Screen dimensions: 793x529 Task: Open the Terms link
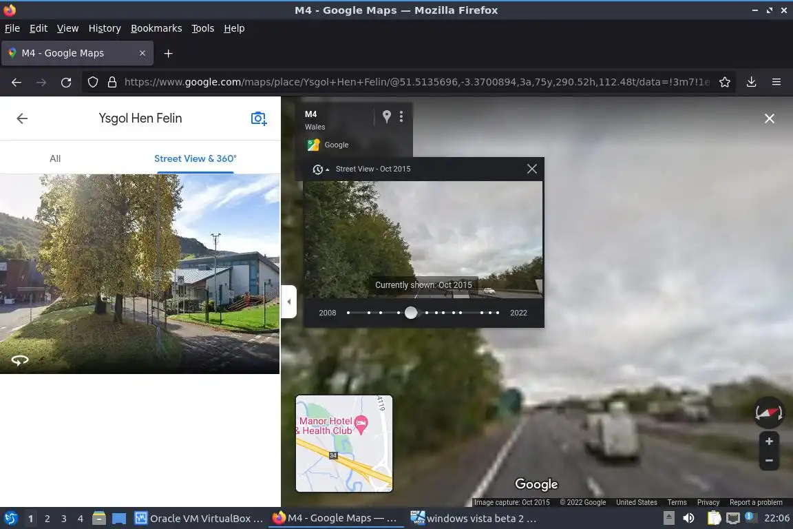click(677, 502)
